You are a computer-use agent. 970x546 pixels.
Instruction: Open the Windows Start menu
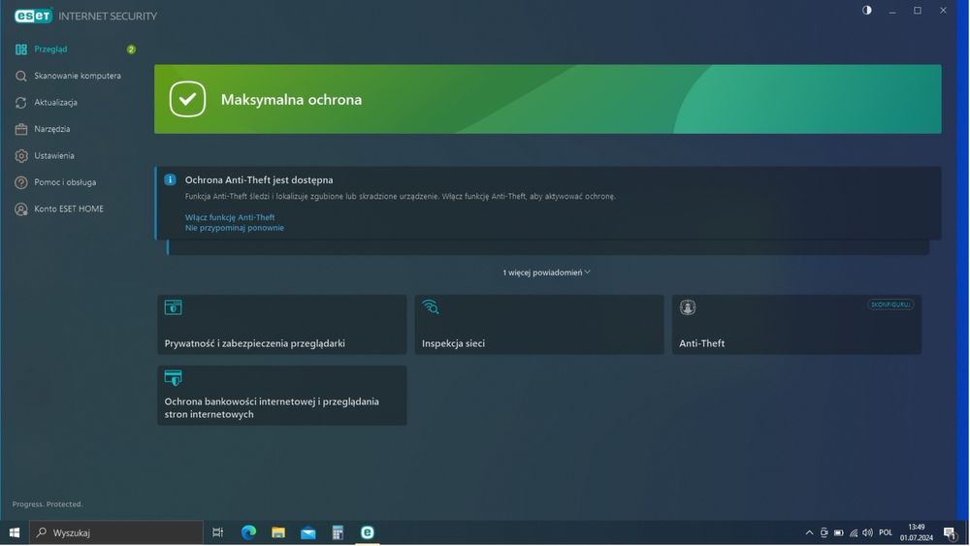[15, 532]
